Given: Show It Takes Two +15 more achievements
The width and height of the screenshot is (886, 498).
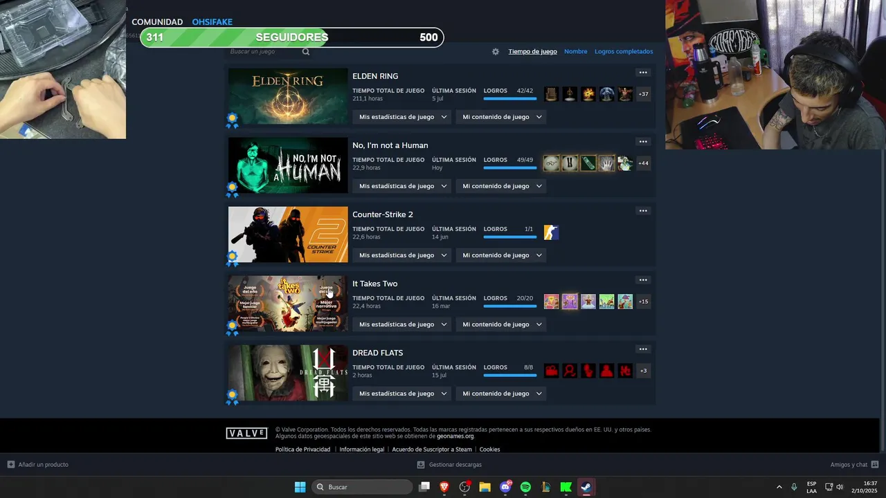Looking at the screenshot, I should point(643,302).
